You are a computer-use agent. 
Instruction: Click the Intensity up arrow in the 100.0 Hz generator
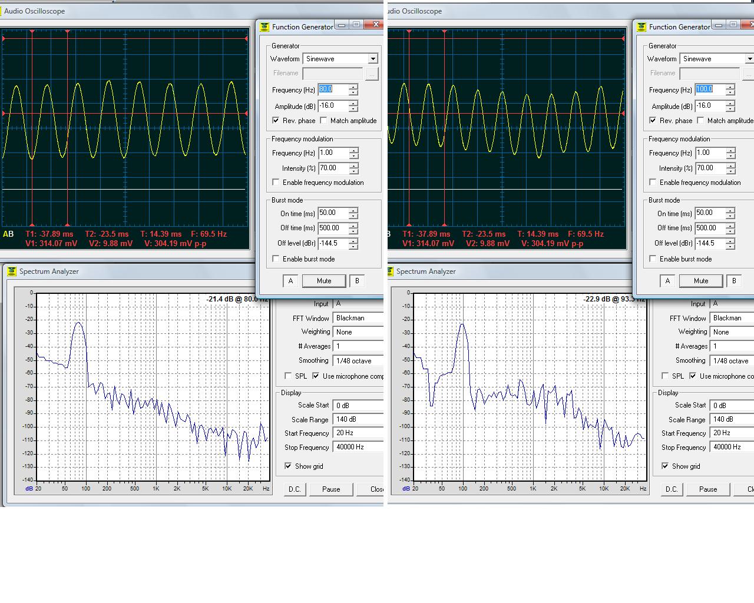tap(730, 166)
